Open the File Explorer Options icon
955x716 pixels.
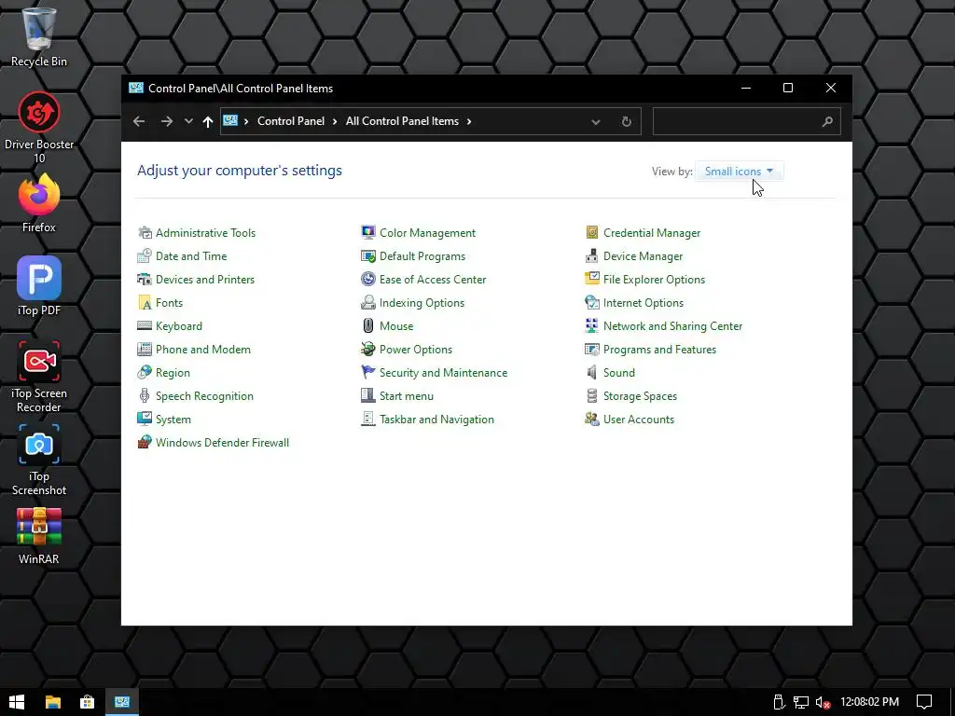592,280
